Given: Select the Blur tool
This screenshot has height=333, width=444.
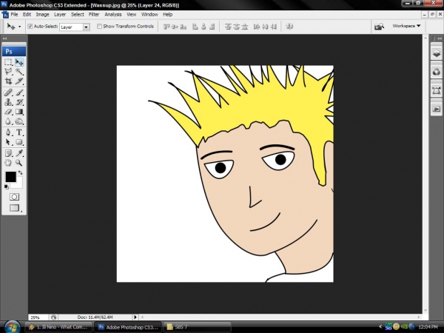Looking at the screenshot, I should pos(8,121).
